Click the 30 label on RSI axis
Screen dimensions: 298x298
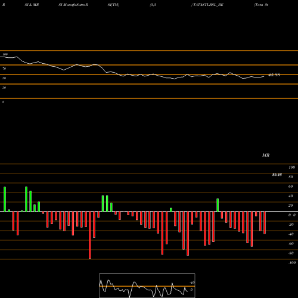pyautogui.click(x=4, y=88)
